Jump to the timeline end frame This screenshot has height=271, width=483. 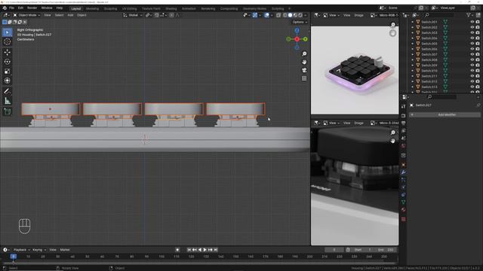[x=216, y=250]
